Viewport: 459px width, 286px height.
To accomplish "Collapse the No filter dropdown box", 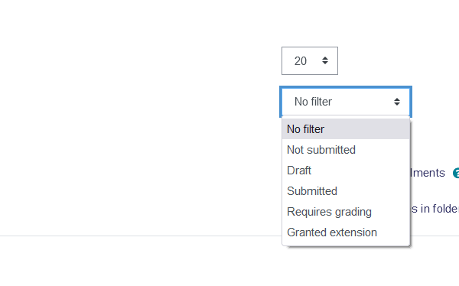I will 346,102.
